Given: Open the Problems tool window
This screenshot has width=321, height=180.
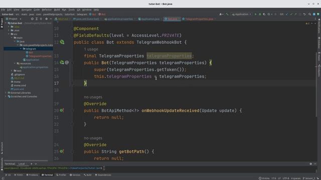Looking at the screenshot, I should tap(32, 175).
